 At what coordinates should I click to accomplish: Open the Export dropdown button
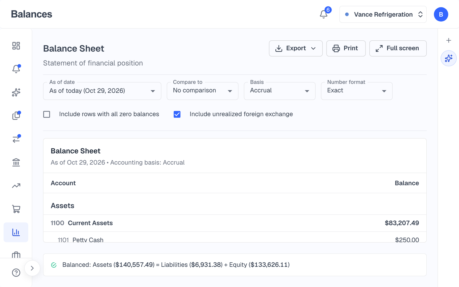pos(296,48)
